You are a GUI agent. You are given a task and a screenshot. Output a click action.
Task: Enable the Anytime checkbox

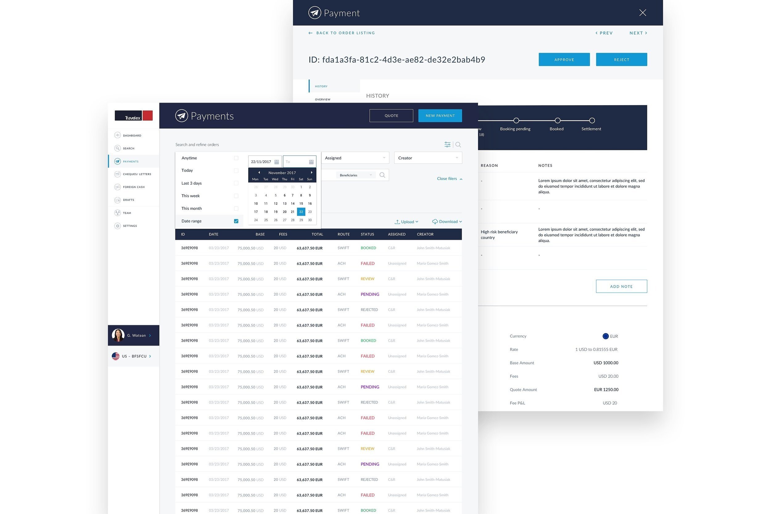pos(236,158)
